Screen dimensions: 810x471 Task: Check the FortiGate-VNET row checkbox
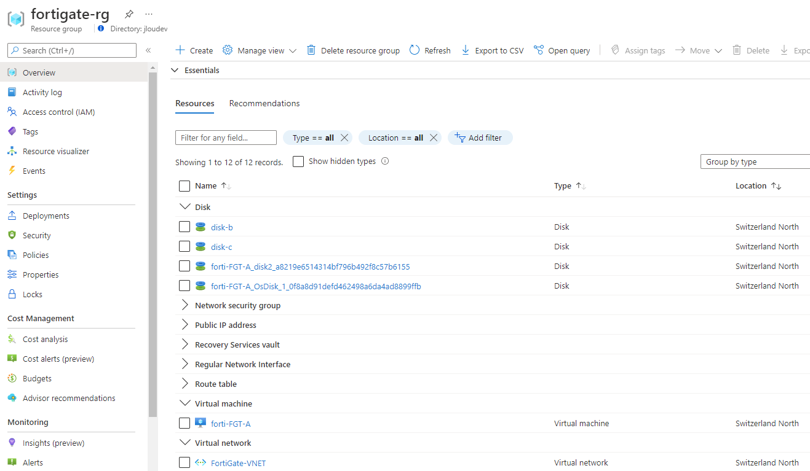point(185,462)
